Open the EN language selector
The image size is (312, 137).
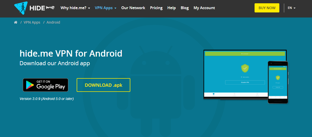[x=292, y=8]
